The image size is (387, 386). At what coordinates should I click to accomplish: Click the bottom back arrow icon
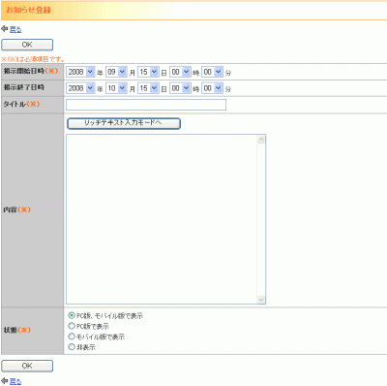pos(5,381)
